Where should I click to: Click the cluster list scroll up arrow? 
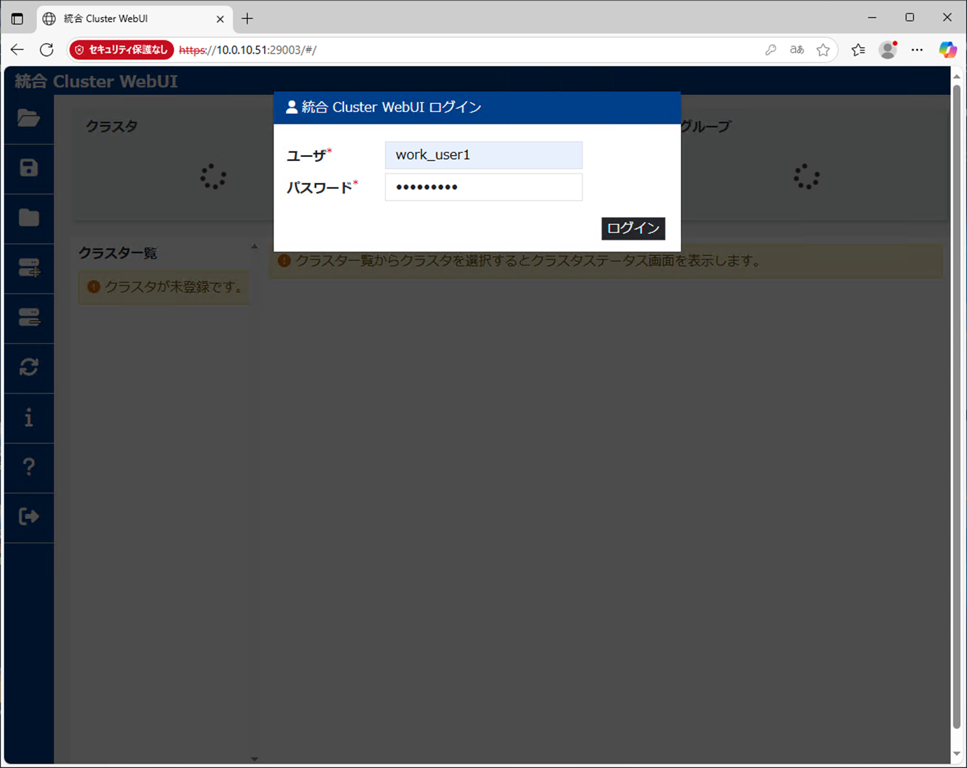point(255,246)
